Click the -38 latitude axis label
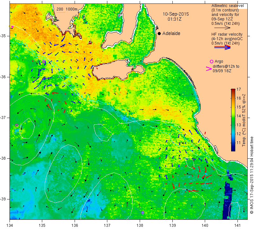254x229 pixels. [3, 158]
